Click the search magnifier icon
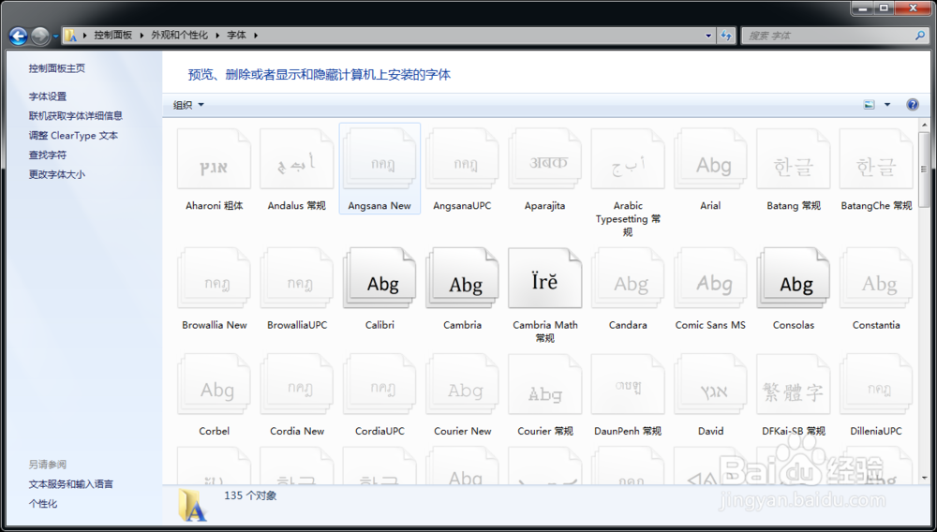 pos(920,36)
